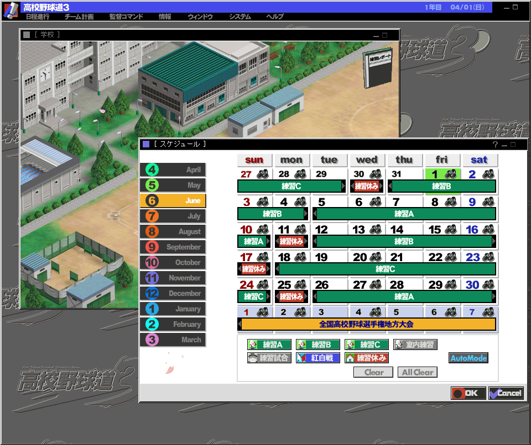Image resolution: width=531 pixels, height=445 pixels.
Task: Click the sat column header
Action: pyautogui.click(x=479, y=160)
